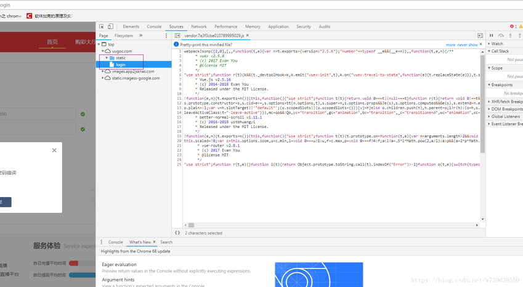Close the login error dialog

click(54, 150)
